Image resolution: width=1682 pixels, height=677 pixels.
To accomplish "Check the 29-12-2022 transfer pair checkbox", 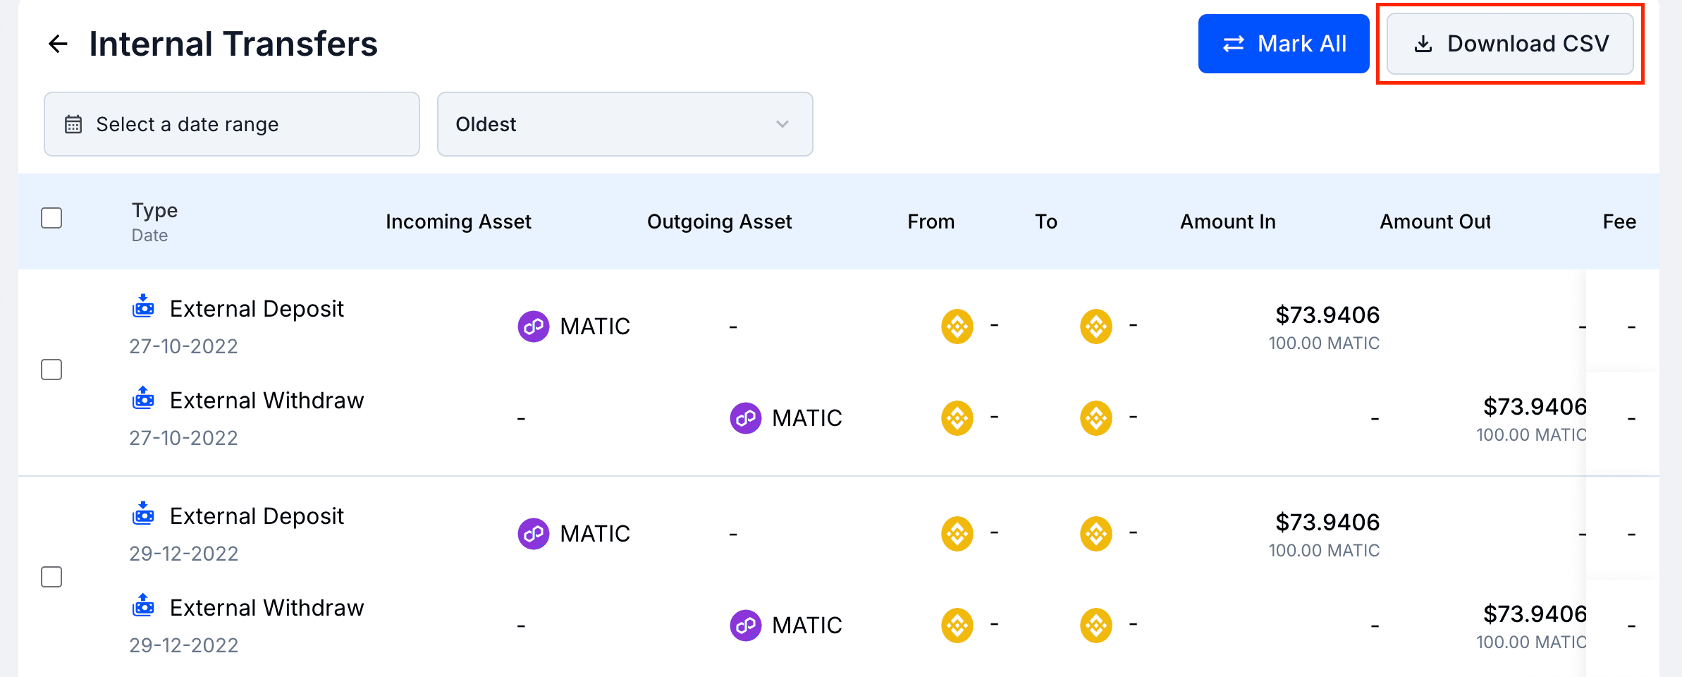I will click(x=51, y=577).
